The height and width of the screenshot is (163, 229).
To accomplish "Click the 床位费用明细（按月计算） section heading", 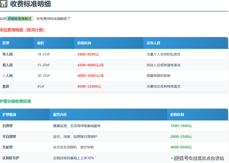I will pyautogui.click(x=23, y=30).
